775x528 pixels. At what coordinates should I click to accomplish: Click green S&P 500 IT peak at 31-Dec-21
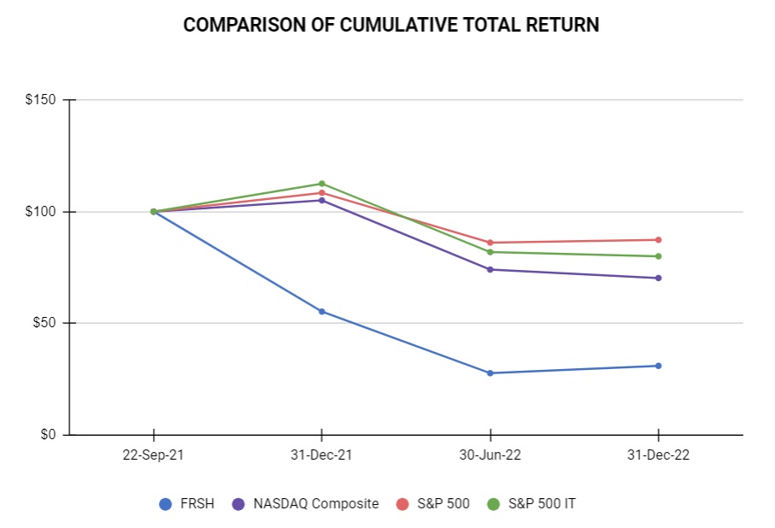click(322, 184)
